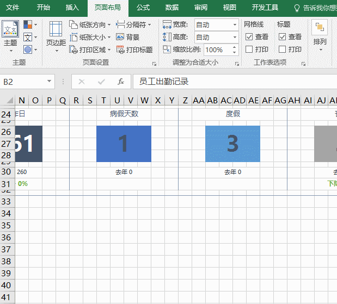Toggle headings View (查看) checkbox

point(282,37)
